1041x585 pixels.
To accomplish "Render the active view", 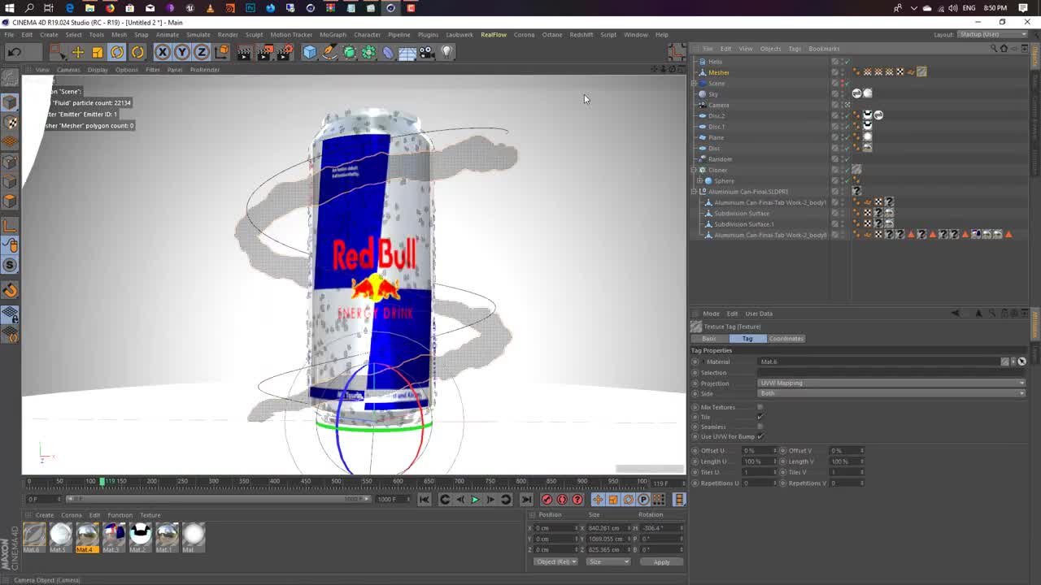I will click(x=244, y=52).
